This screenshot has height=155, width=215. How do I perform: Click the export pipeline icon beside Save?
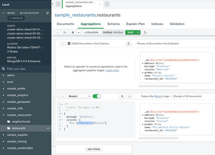click(x=145, y=32)
